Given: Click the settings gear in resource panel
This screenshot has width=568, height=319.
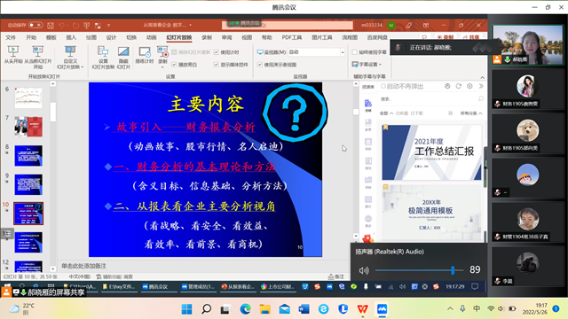Looking at the screenshot, I should [x=469, y=86].
